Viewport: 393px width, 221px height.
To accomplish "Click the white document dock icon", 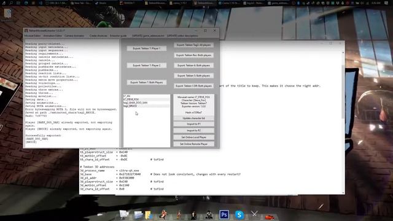I will pos(124,214).
